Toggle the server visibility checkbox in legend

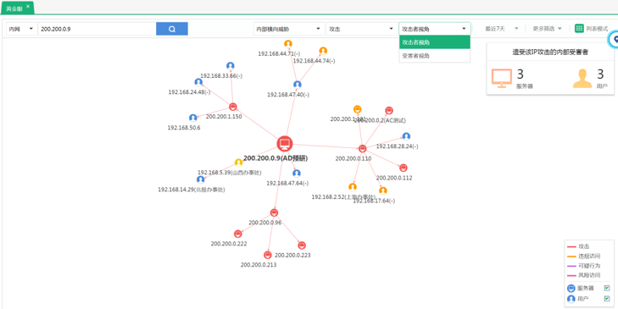(x=607, y=288)
